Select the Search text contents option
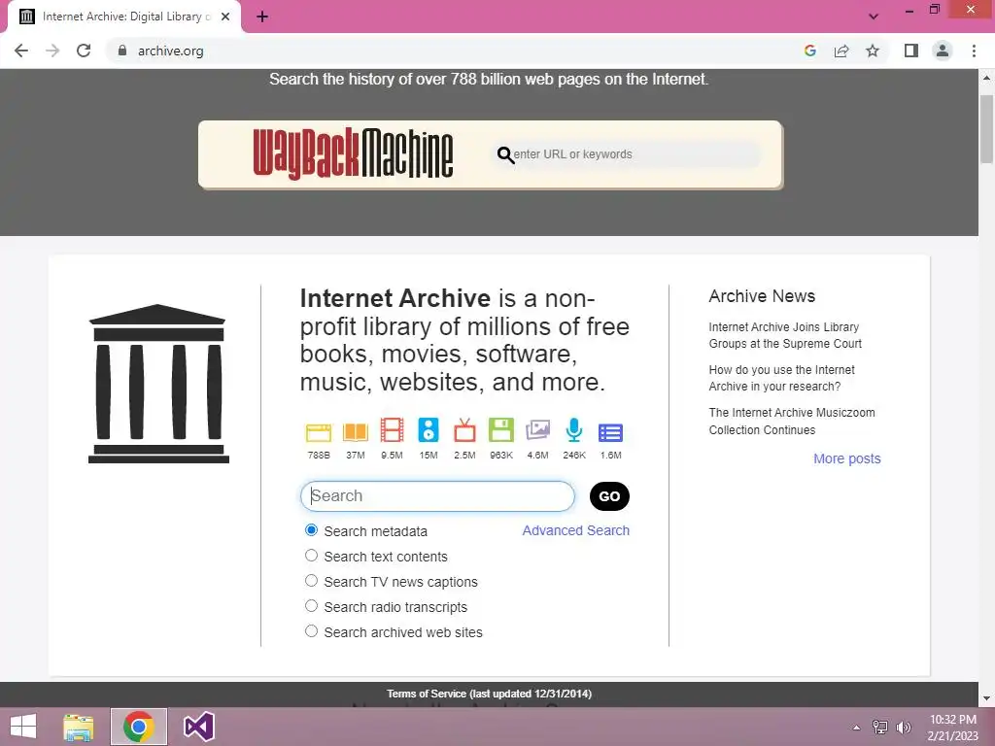Screen dimensions: 995x746 pyautogui.click(x=311, y=555)
